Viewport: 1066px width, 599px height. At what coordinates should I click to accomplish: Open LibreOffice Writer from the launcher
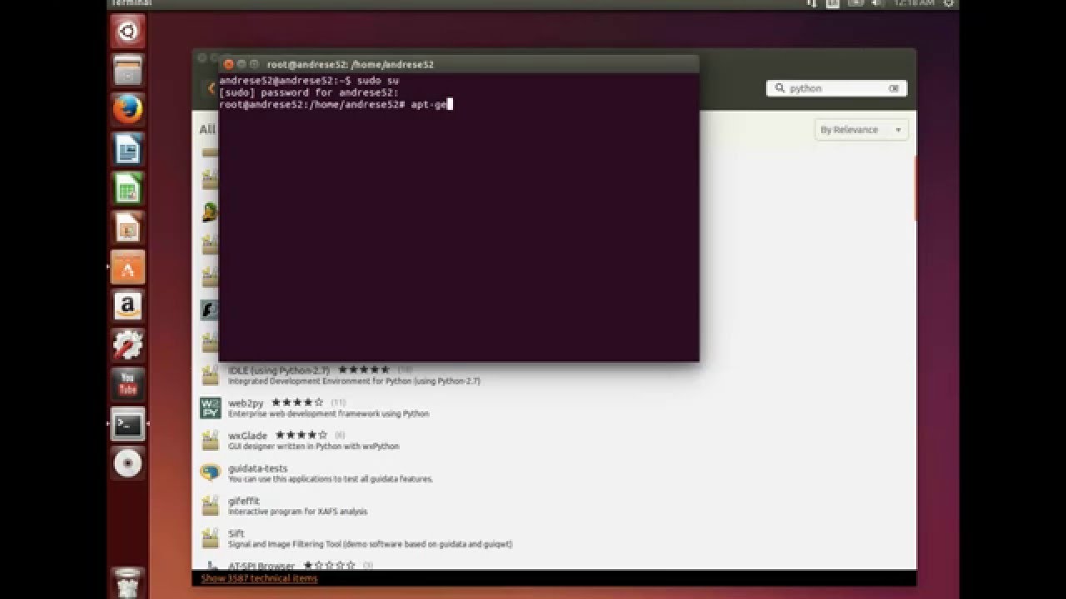pos(127,150)
